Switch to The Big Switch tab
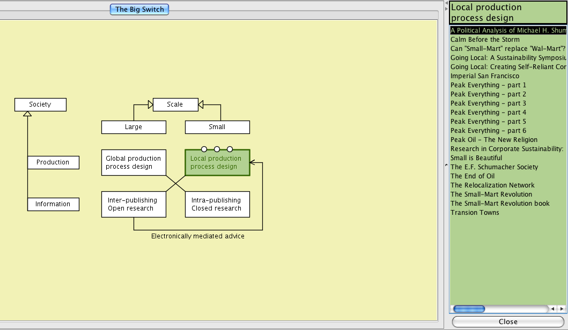The height and width of the screenshot is (330, 568). 139,9
